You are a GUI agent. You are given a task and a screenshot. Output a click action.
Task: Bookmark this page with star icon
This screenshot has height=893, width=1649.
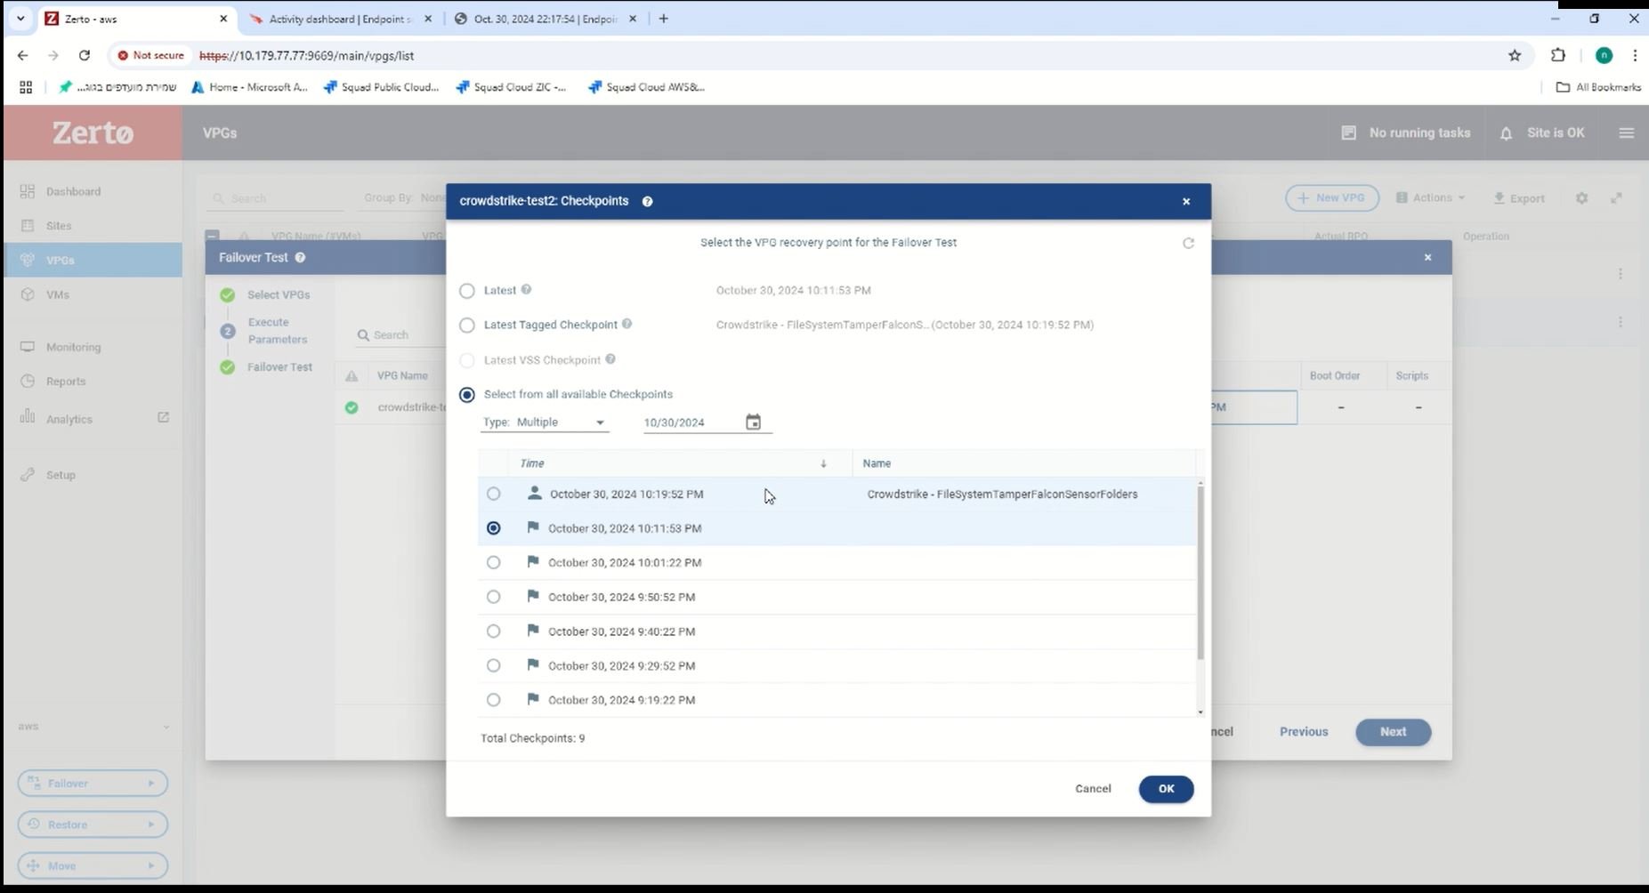(x=1515, y=55)
